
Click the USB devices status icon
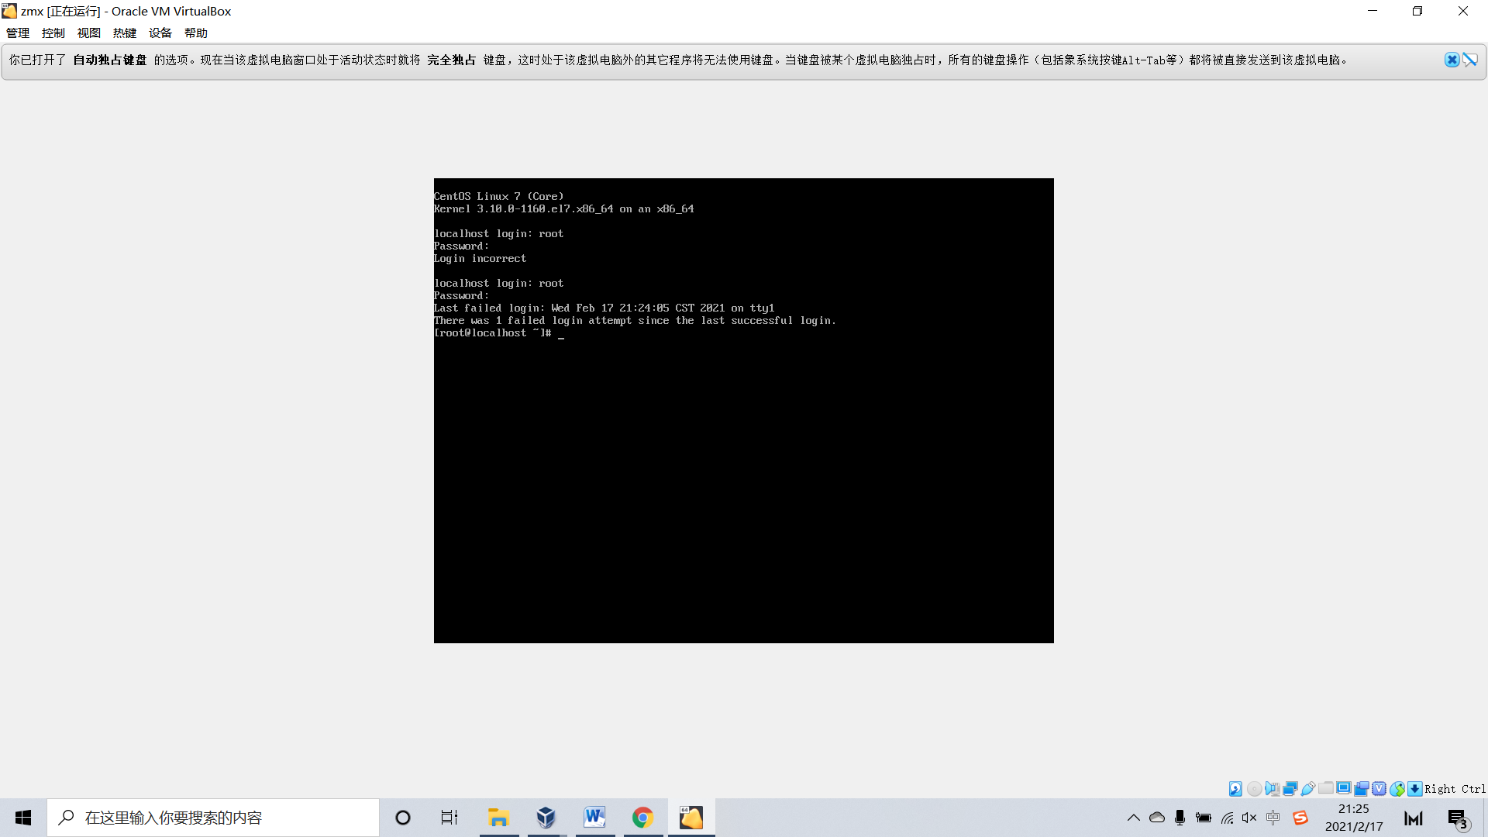[1308, 789]
